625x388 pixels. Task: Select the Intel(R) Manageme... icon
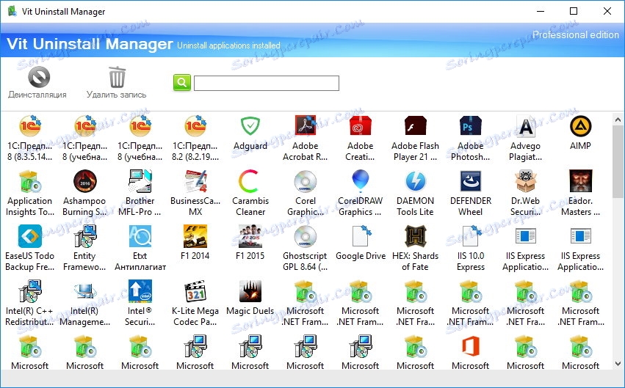coord(85,291)
